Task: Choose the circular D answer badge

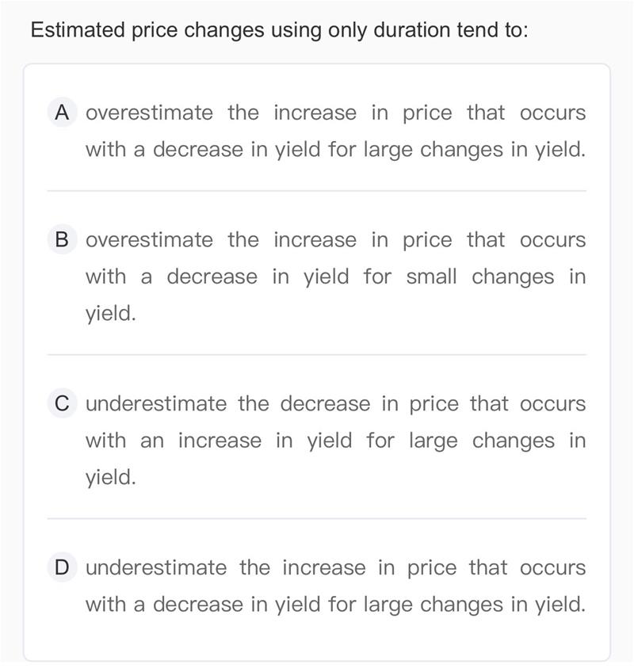Action: pos(62,567)
